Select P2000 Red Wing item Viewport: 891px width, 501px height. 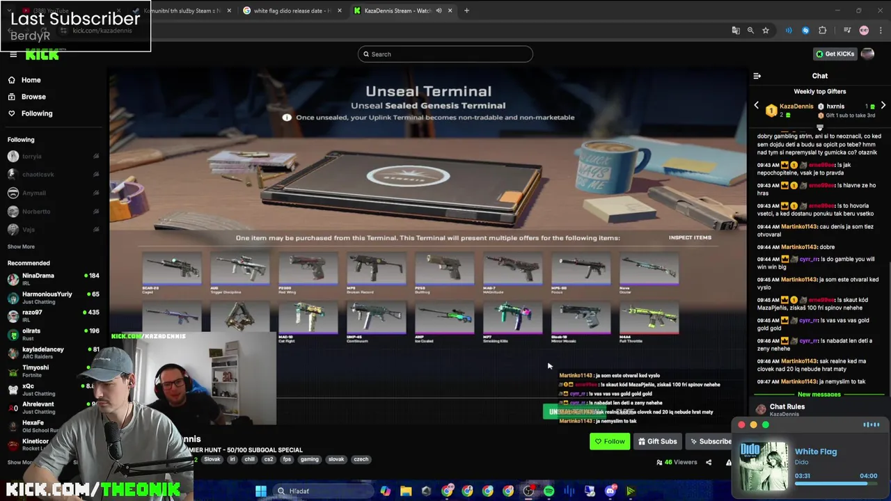pyautogui.click(x=308, y=273)
